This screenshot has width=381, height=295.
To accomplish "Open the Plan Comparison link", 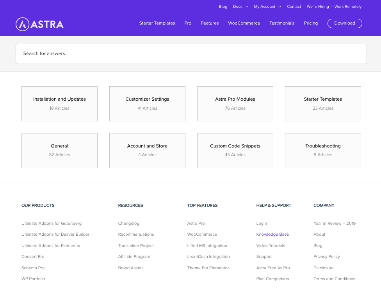I will [272, 279].
